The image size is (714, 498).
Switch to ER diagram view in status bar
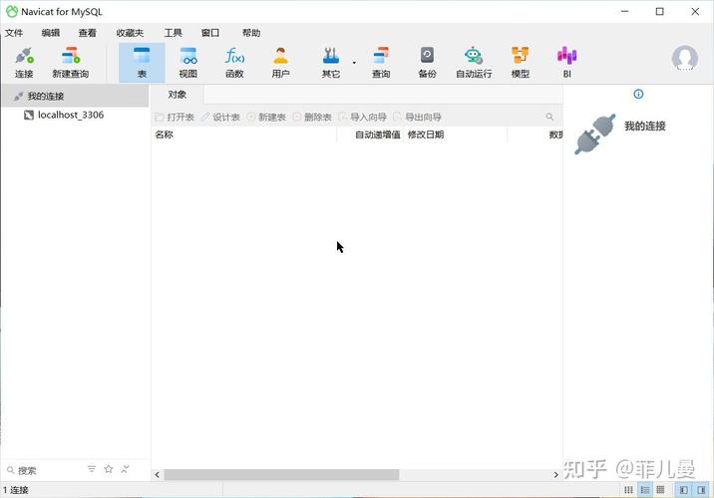click(x=660, y=490)
